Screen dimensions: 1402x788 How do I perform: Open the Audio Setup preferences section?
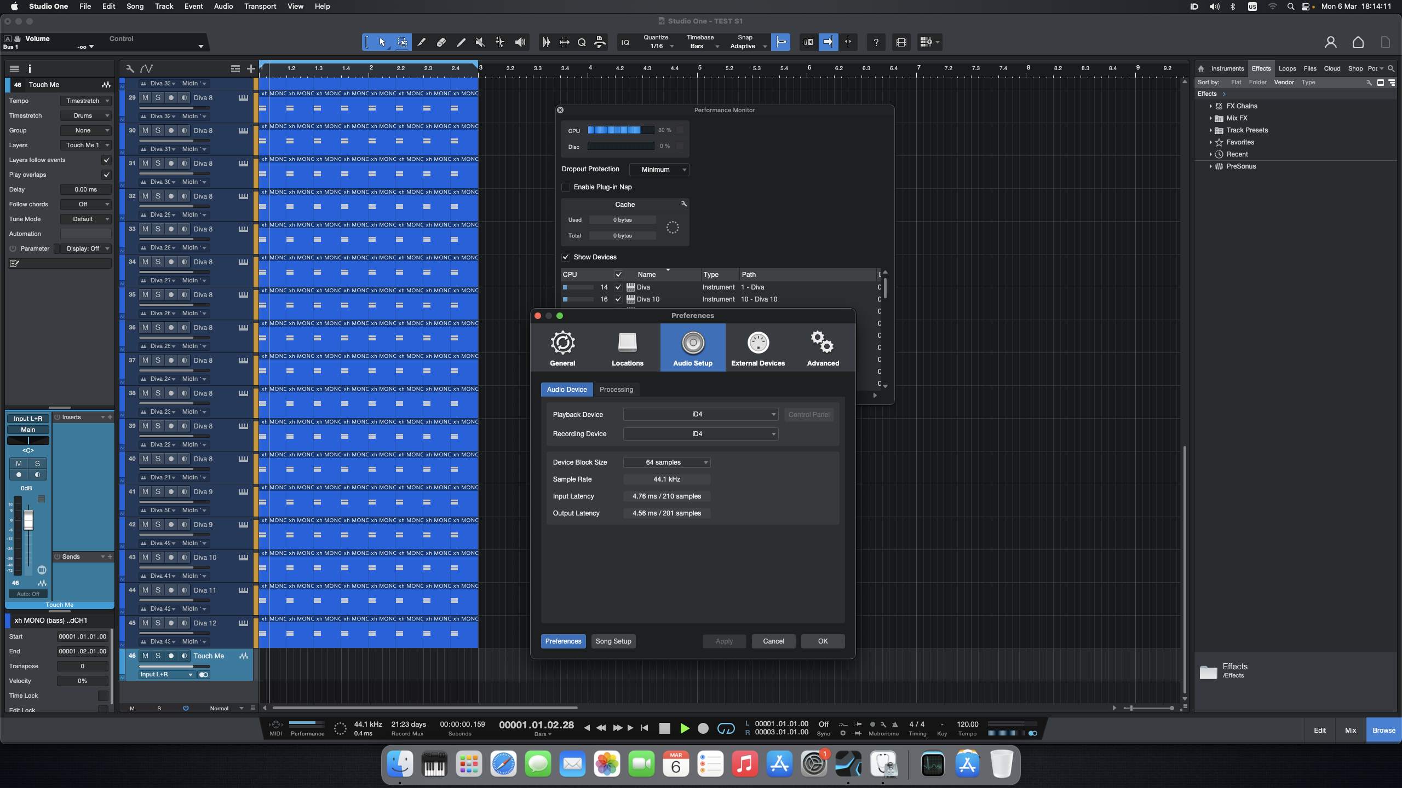[x=692, y=347]
